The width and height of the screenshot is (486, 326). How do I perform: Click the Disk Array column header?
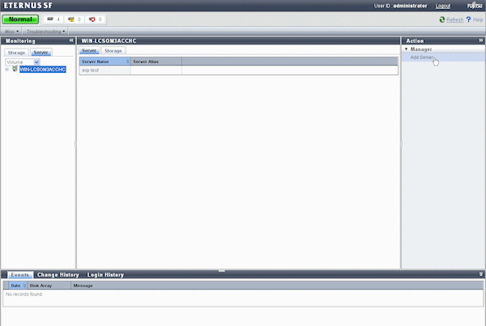49,286
